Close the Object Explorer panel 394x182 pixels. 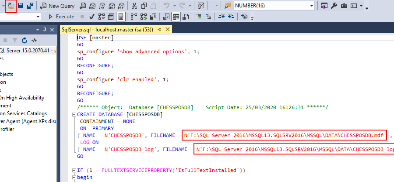click(x=52, y=30)
